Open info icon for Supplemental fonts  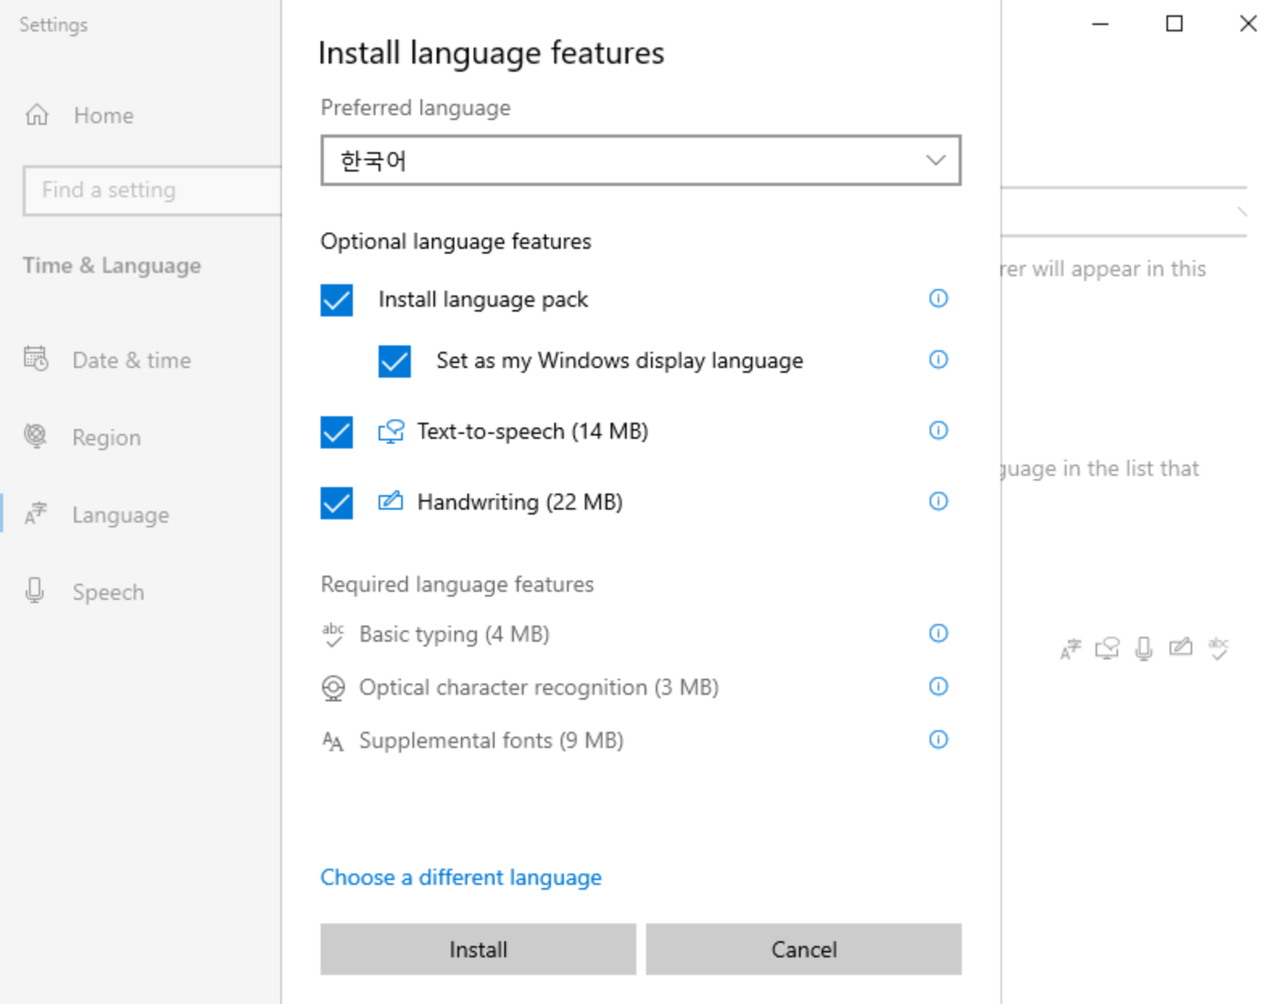(938, 740)
